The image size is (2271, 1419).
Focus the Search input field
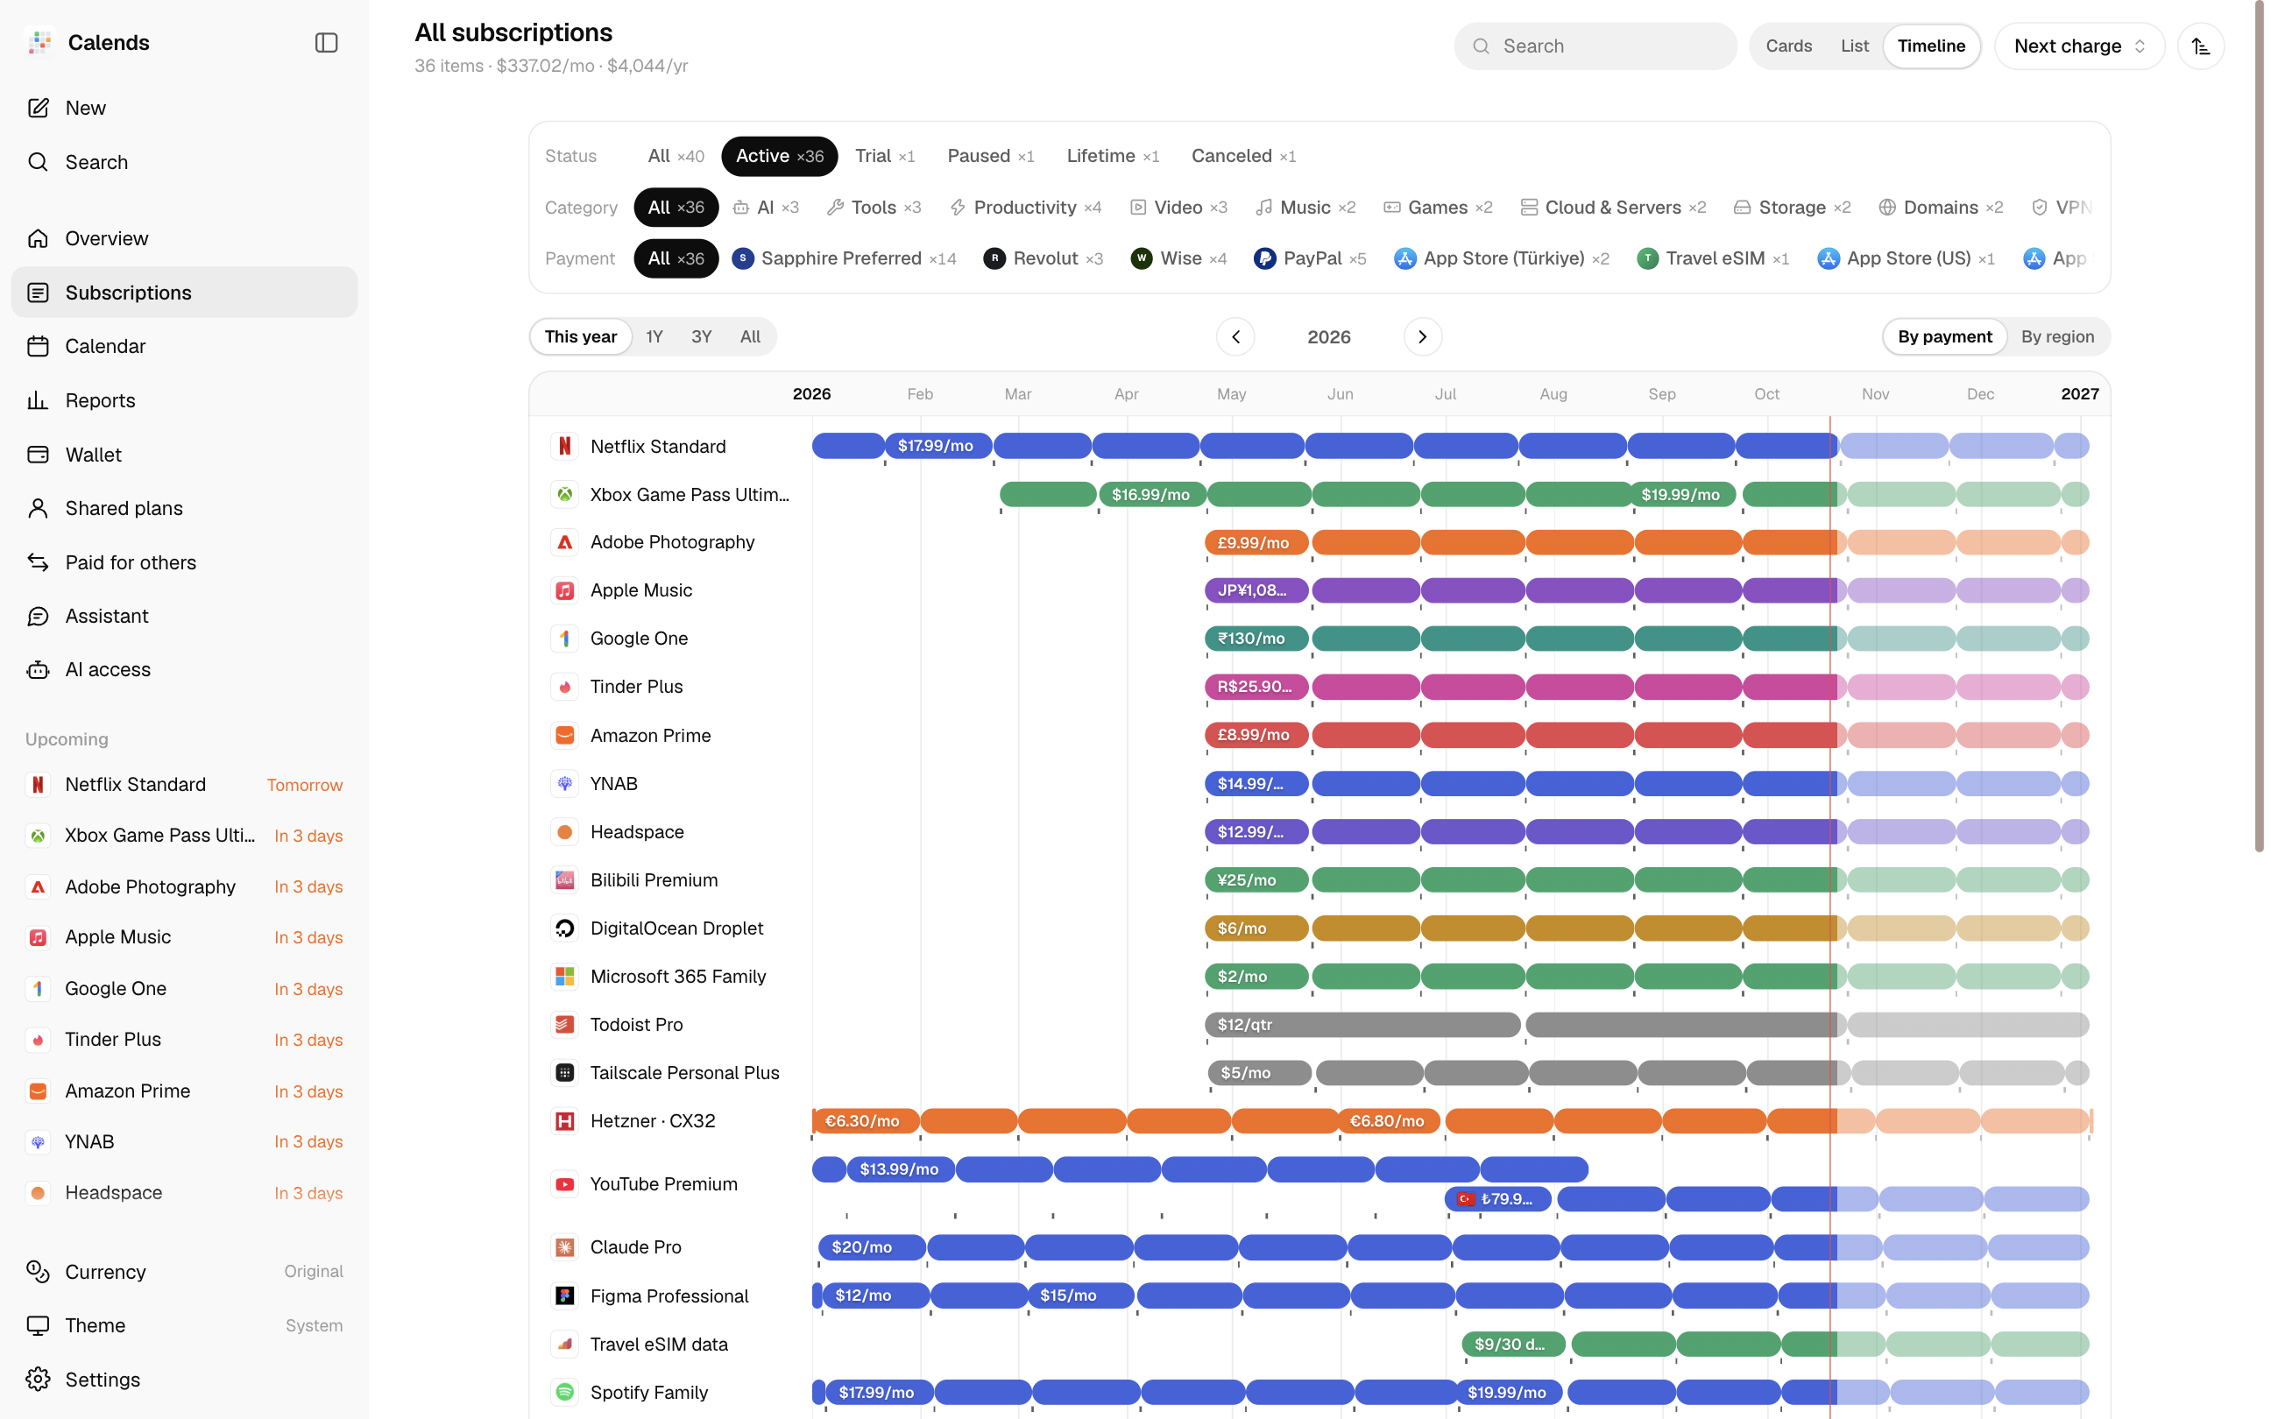tap(1595, 46)
